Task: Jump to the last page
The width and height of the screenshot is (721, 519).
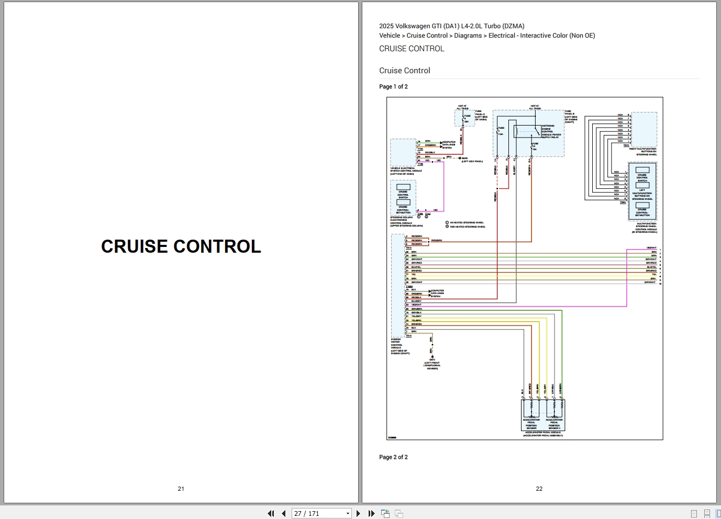Action: tap(371, 513)
